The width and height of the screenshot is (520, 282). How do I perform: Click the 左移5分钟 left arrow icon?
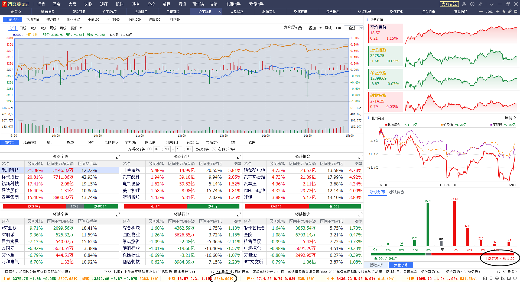tap(149, 149)
